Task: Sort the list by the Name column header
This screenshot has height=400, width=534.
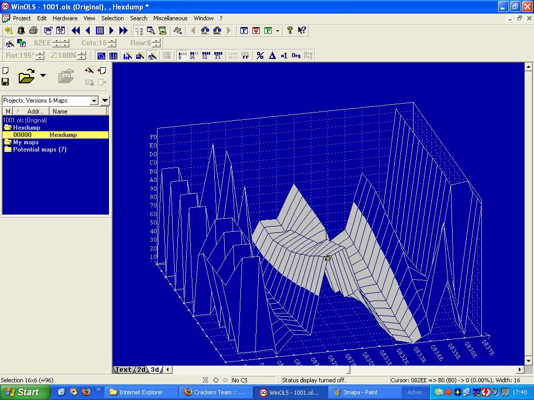Action: [x=78, y=111]
